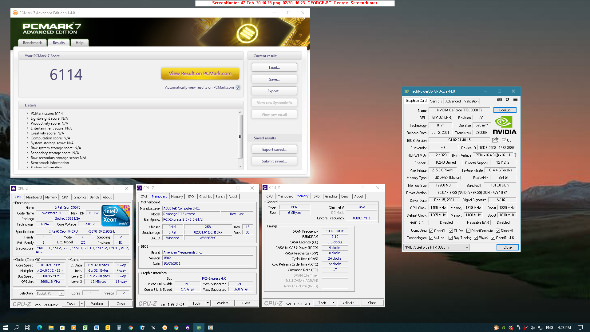This screenshot has height=332, width=590.
Task: Click the GPU-Z refresh icon
Action: coord(508,100)
